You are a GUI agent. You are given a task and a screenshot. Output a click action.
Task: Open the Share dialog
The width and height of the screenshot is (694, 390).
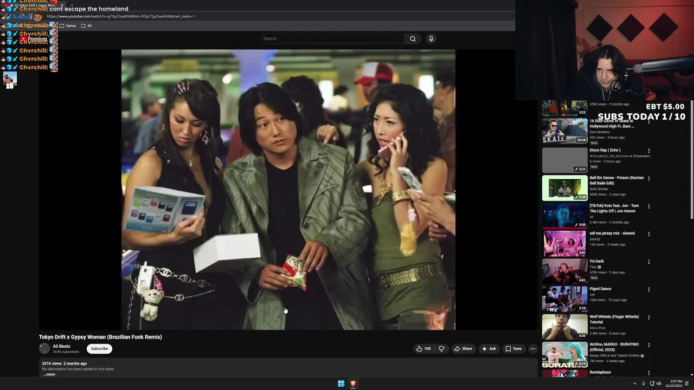(463, 349)
